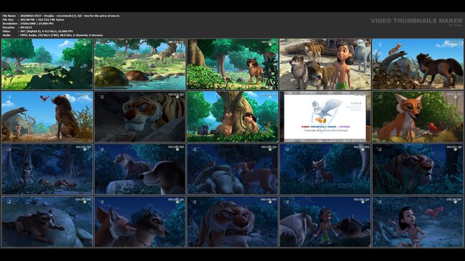Select the File Size info line
This screenshot has height=261, width=465.
coord(33,19)
